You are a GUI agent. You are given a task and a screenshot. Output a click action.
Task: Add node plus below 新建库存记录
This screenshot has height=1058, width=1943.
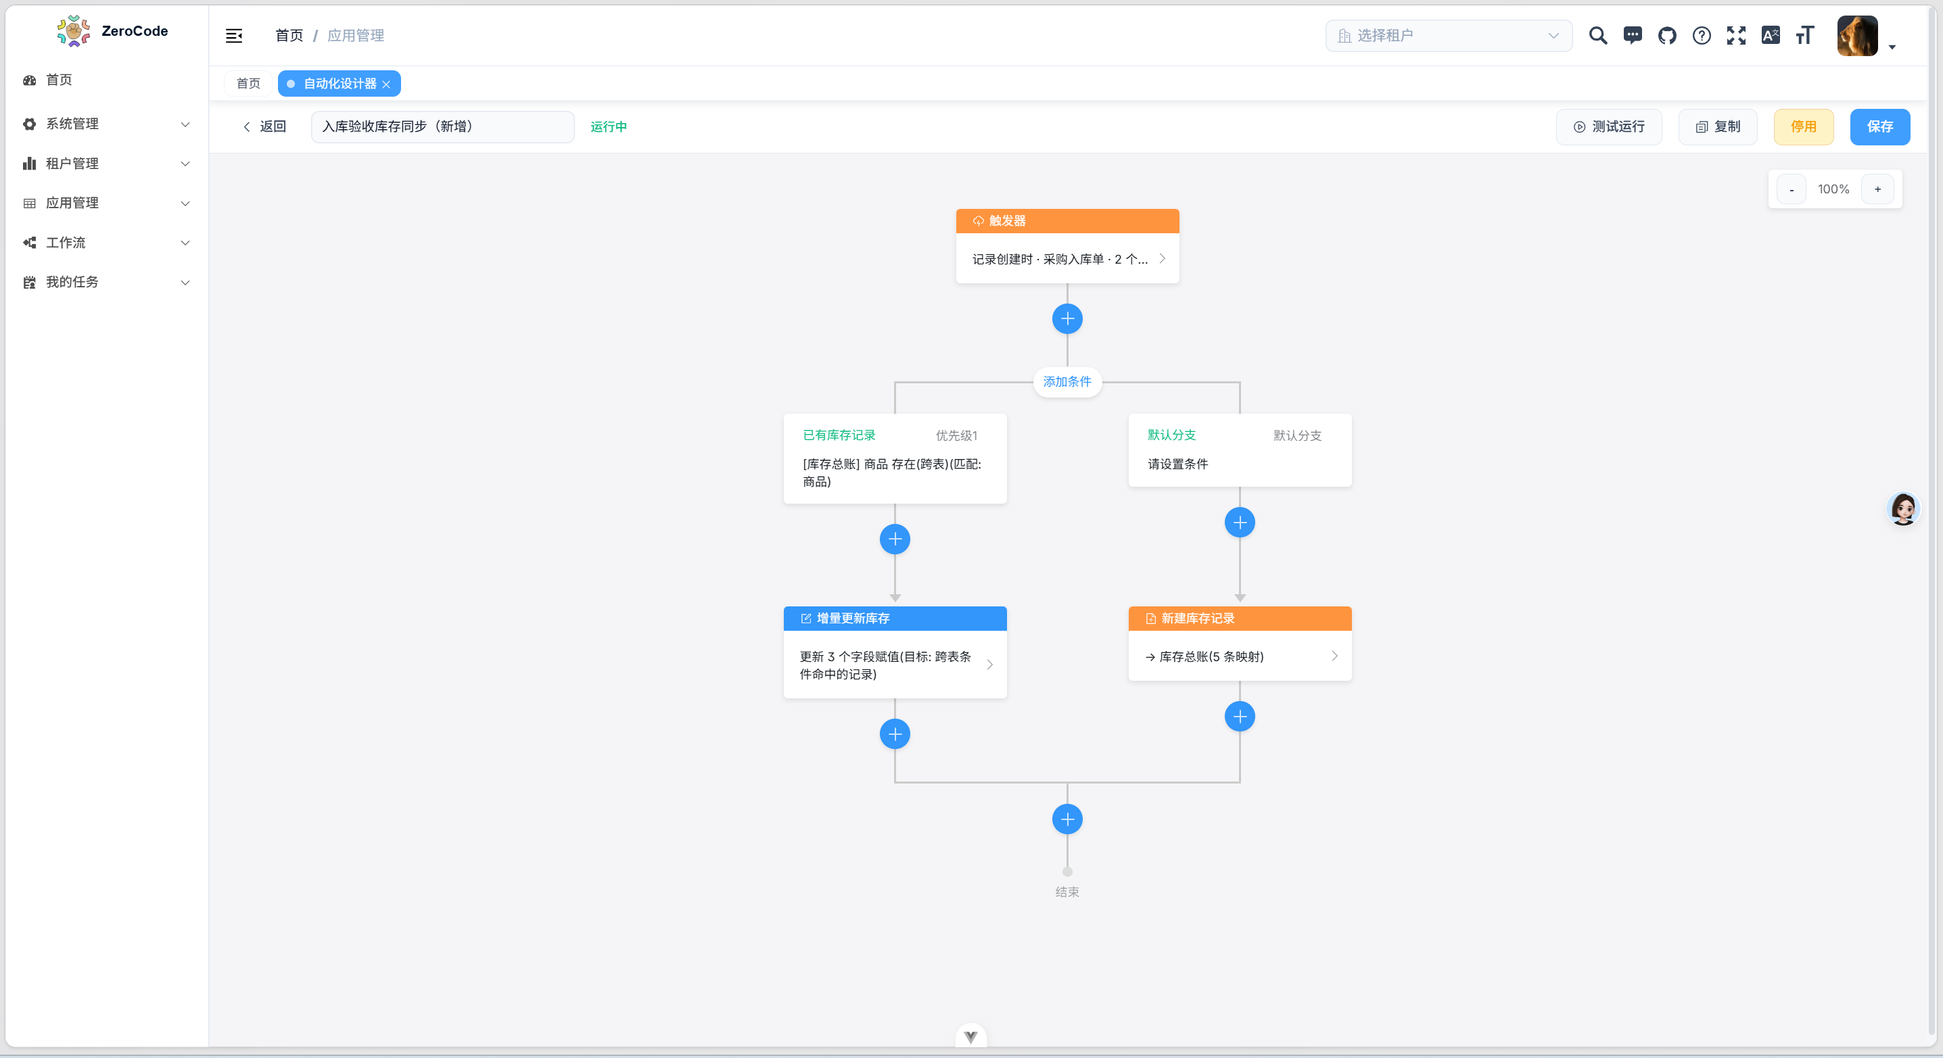pos(1239,717)
